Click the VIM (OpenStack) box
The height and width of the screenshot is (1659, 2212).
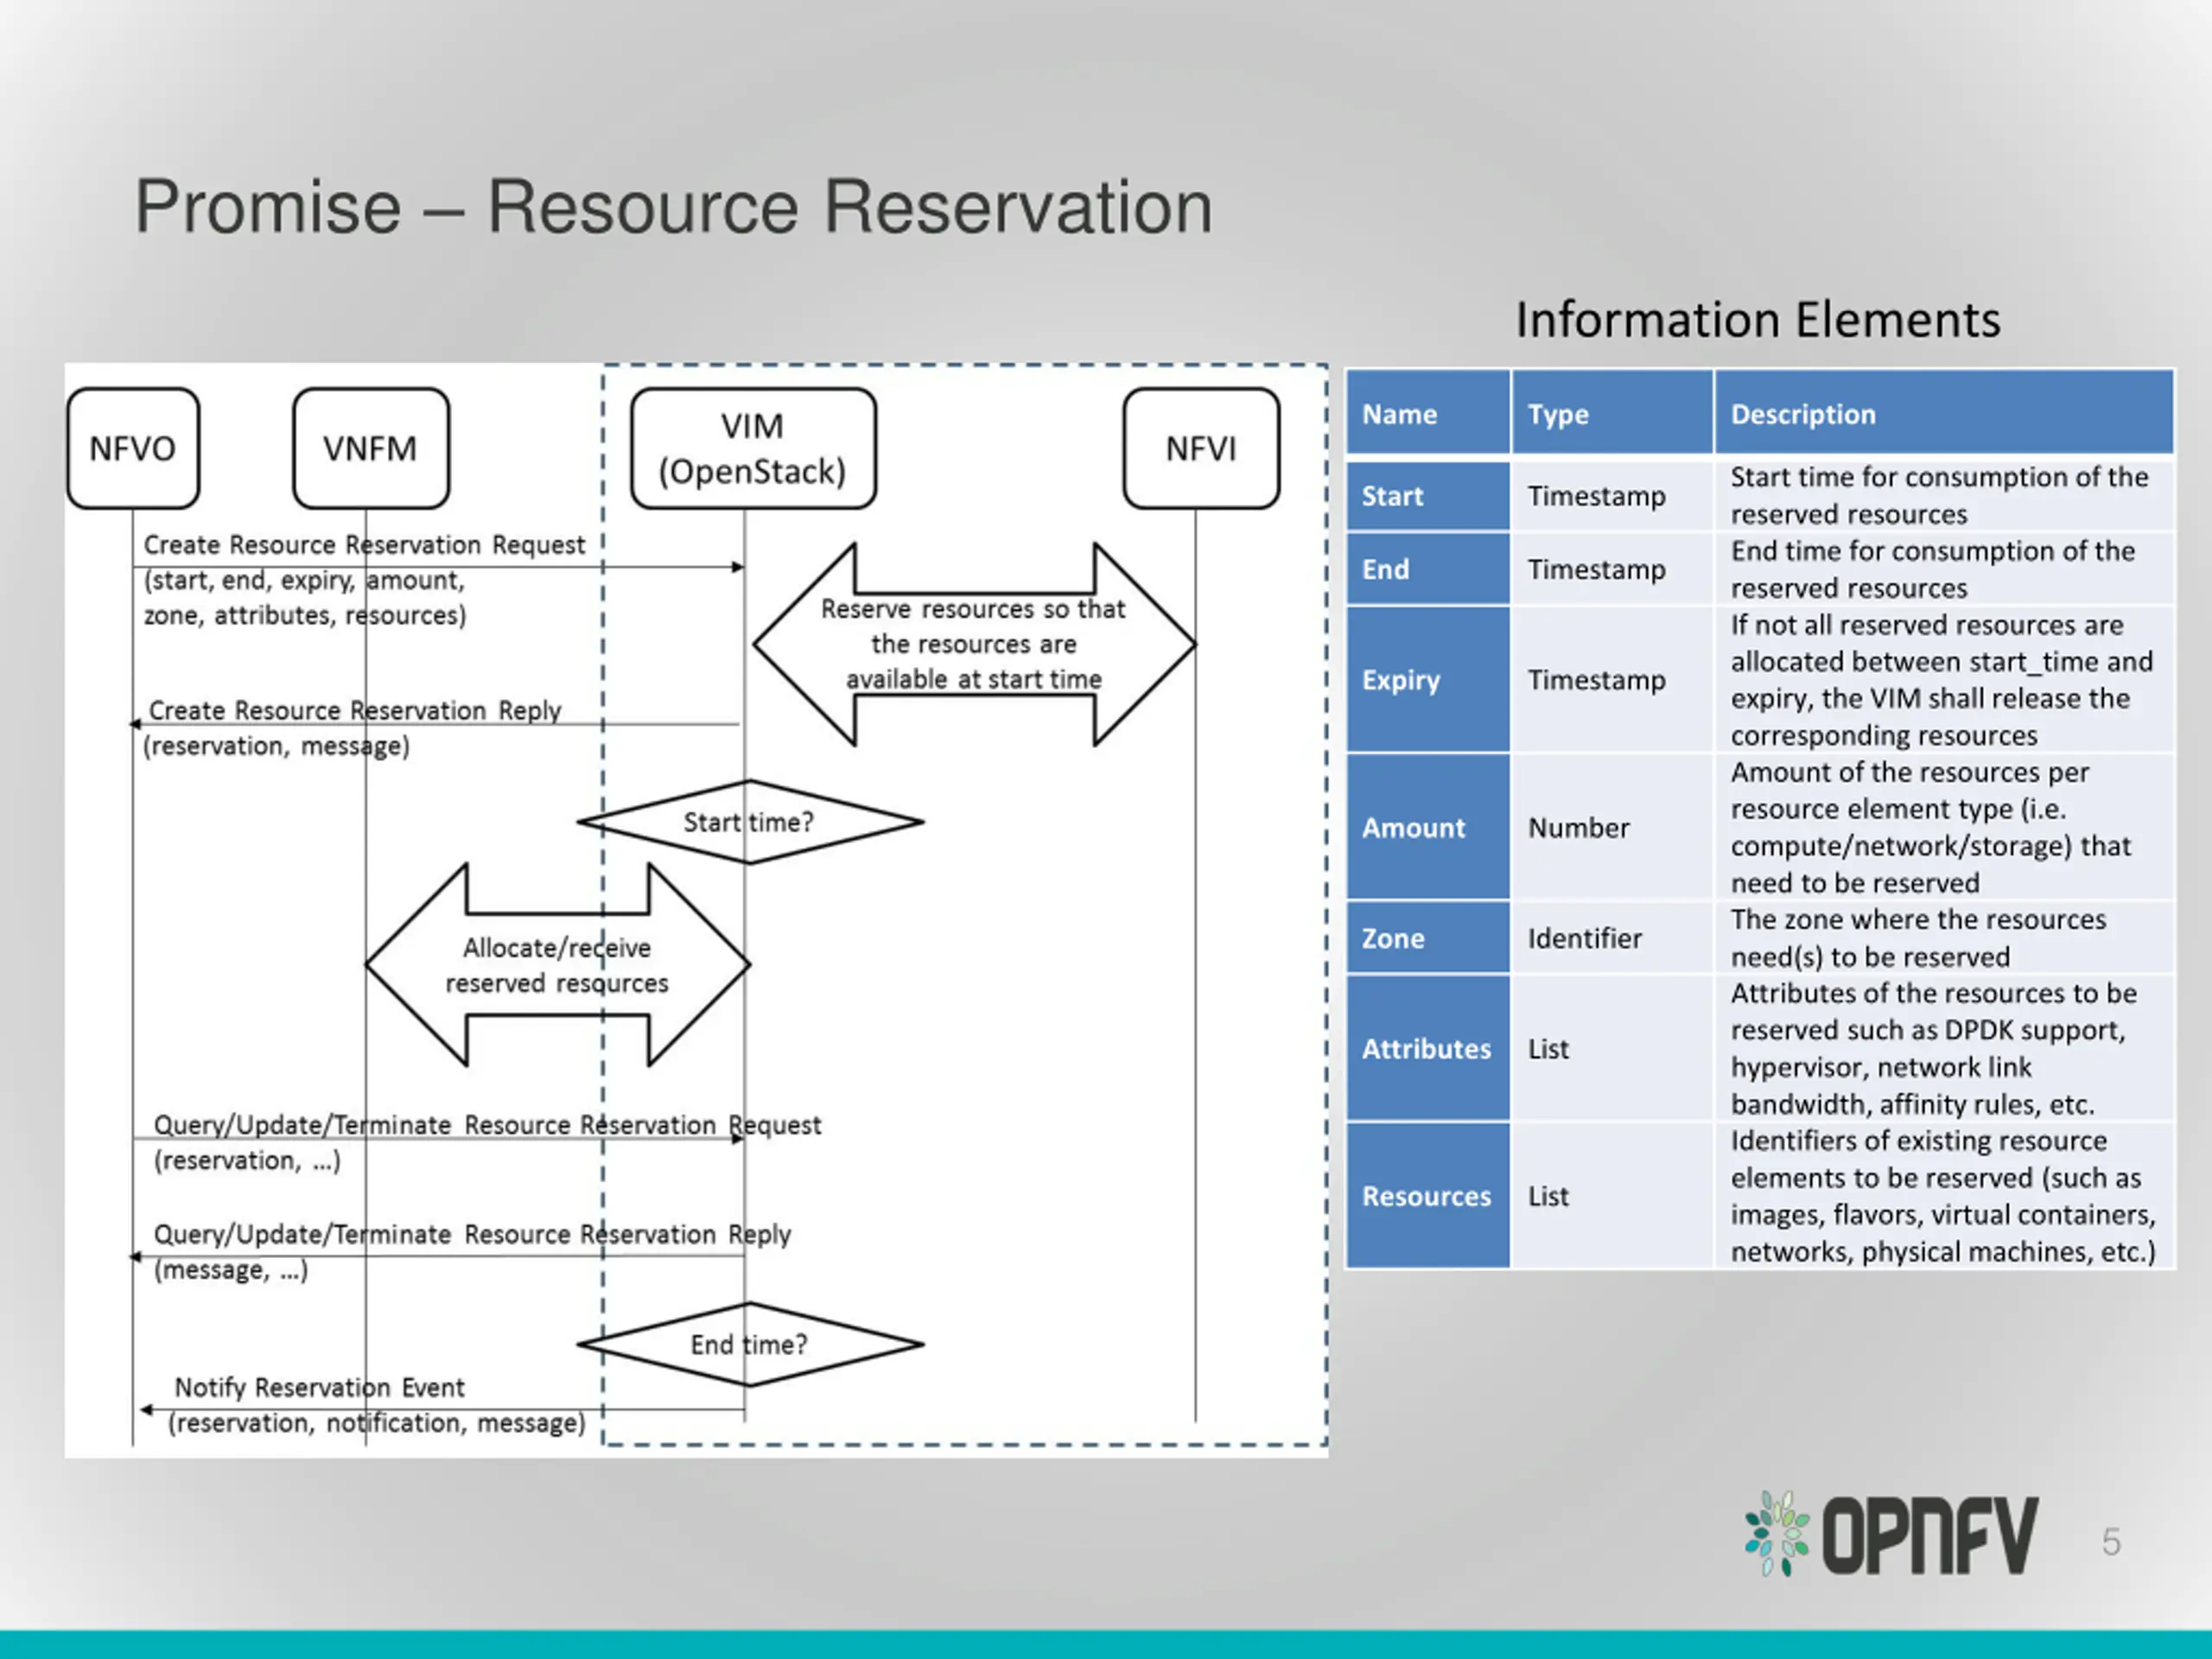point(753,448)
